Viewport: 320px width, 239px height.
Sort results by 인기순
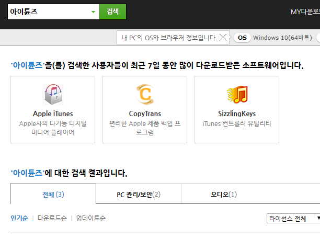19,218
